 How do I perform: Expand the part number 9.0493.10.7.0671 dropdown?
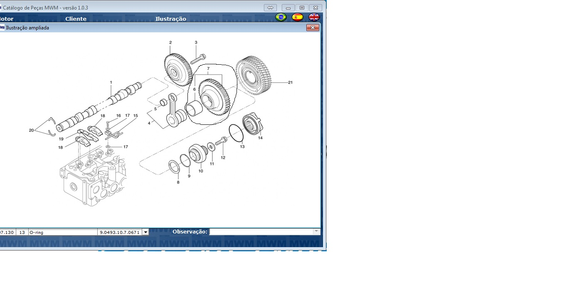[145, 232]
